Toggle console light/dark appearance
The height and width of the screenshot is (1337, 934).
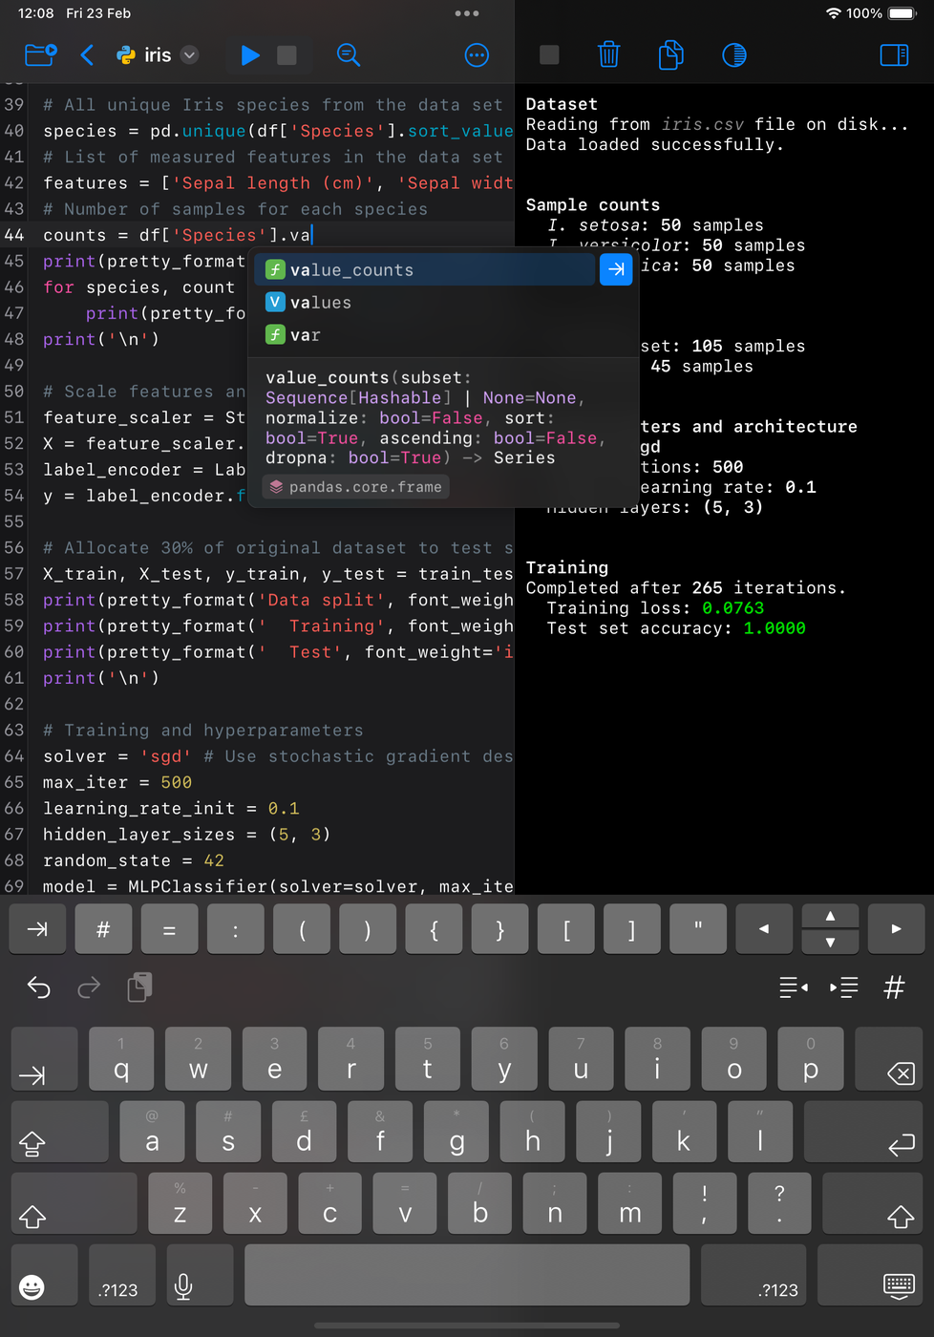click(x=734, y=55)
